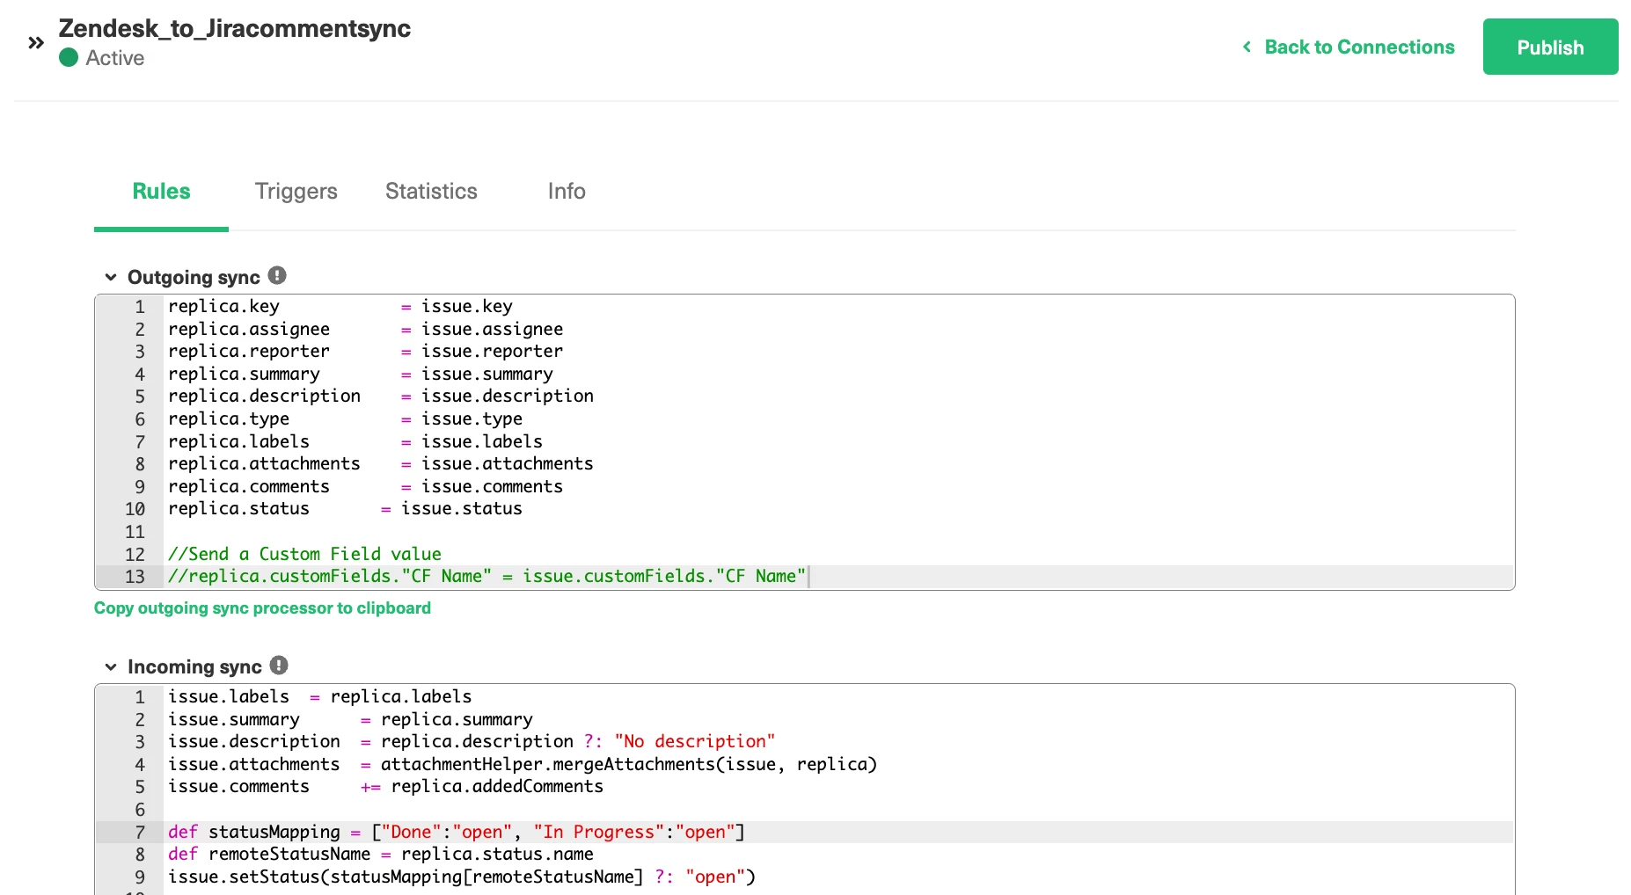Click the back arrow next to Connections
This screenshot has width=1631, height=895.
tap(1247, 47)
